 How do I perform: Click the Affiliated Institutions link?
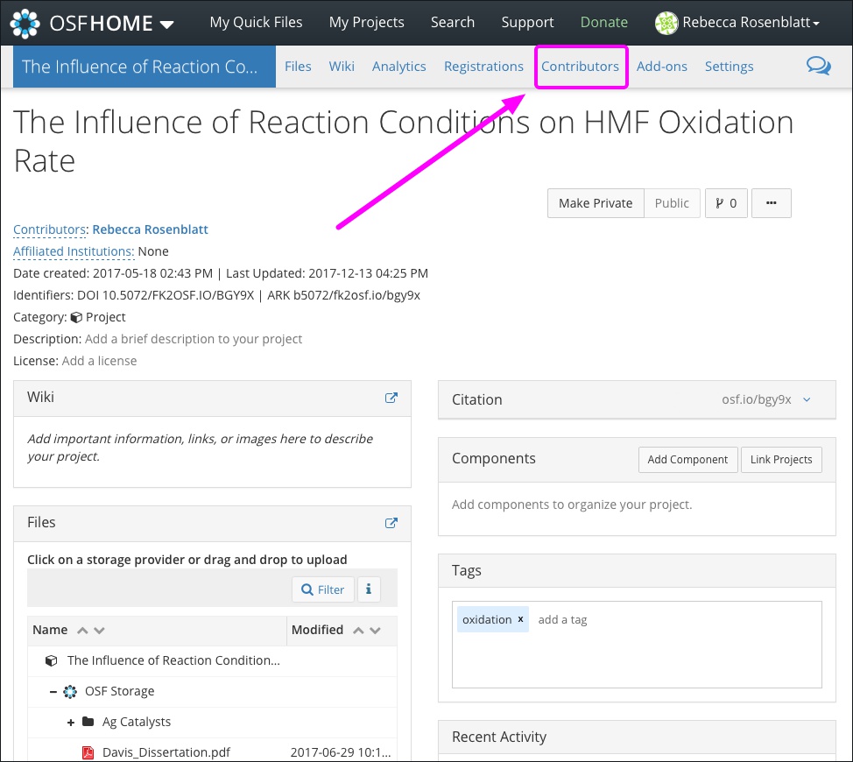coord(74,251)
